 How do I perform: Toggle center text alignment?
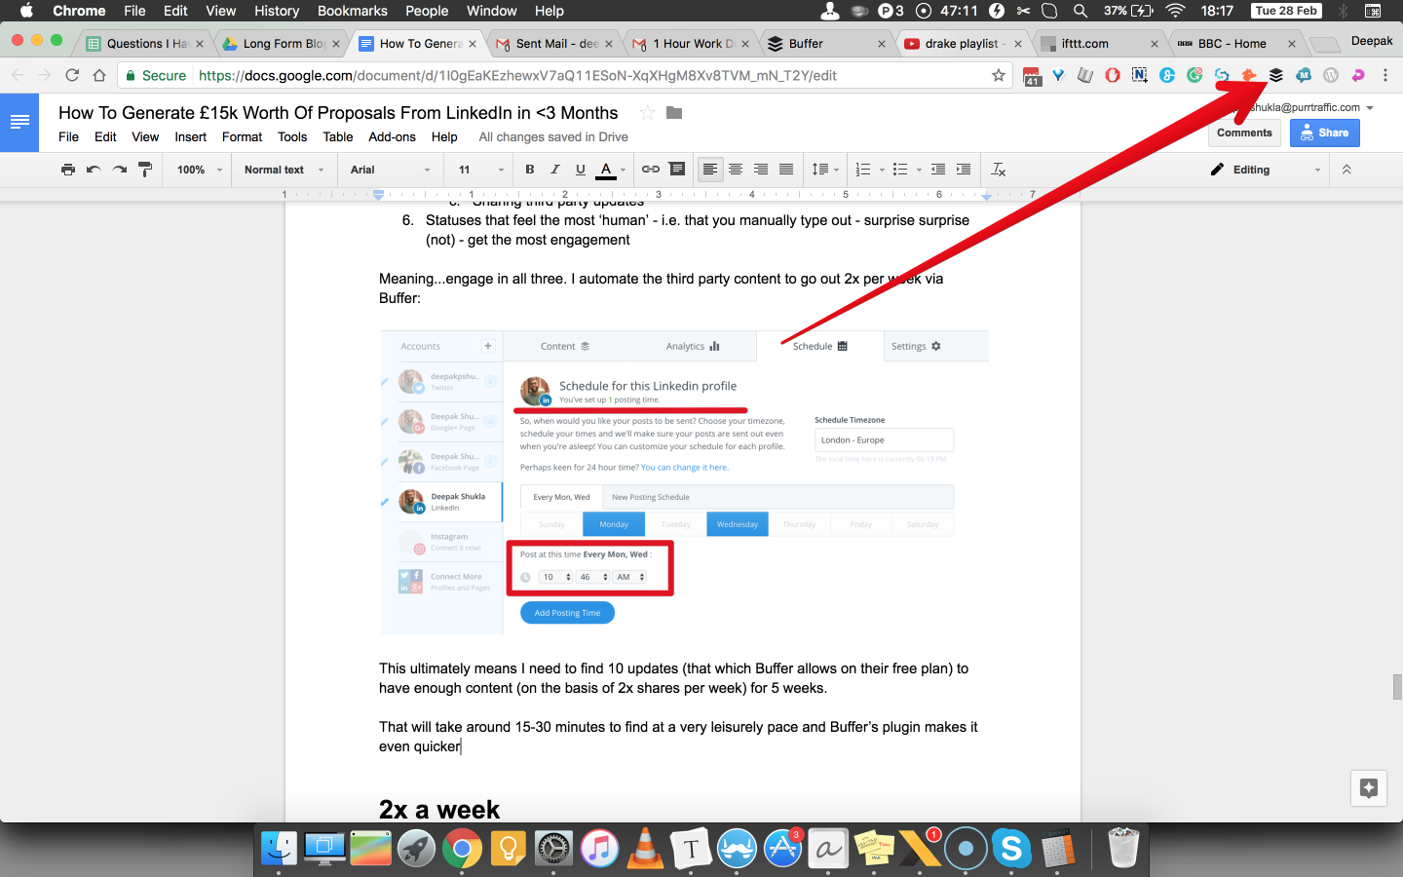[735, 170]
